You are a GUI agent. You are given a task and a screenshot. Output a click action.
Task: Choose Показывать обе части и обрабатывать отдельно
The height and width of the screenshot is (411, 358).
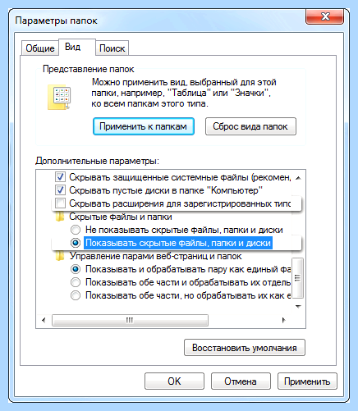coord(76,282)
